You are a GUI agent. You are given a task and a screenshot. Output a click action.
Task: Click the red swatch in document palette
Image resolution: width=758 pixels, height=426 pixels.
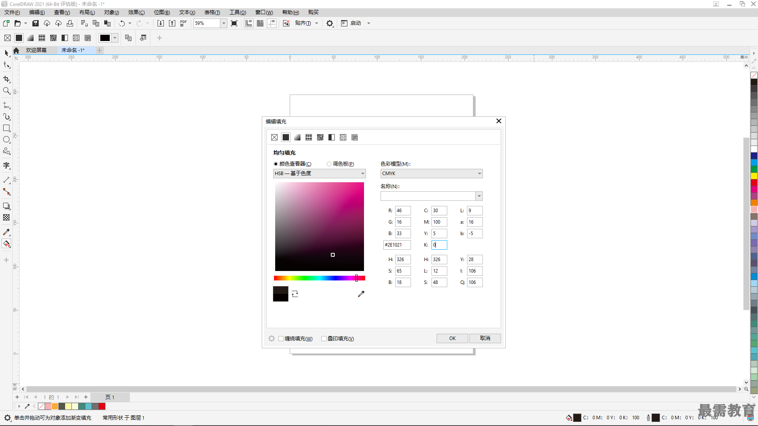point(102,406)
